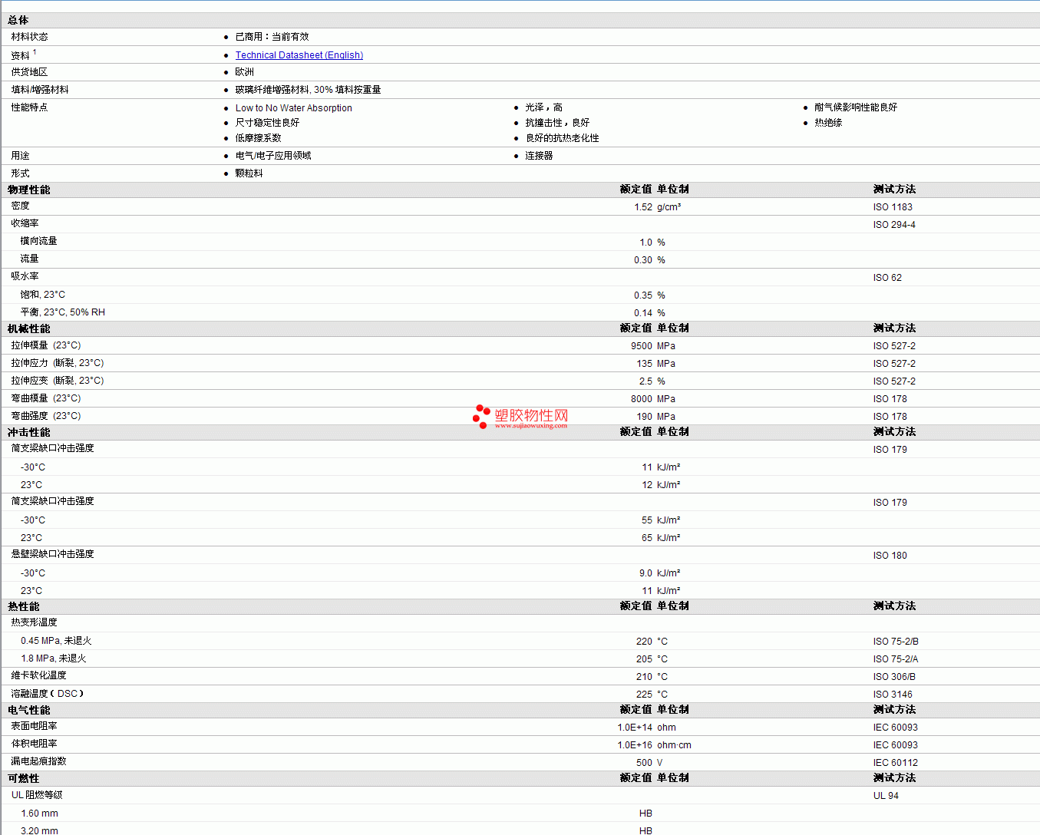Select the 可燃性 section header

(x=23, y=778)
